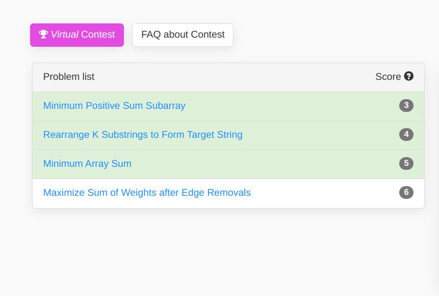Click score badge 3 for Minimum Positive Sum Subarray

406,106
